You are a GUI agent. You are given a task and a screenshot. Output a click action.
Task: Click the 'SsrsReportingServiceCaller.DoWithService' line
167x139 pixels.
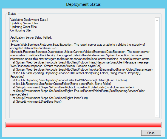[70, 80]
